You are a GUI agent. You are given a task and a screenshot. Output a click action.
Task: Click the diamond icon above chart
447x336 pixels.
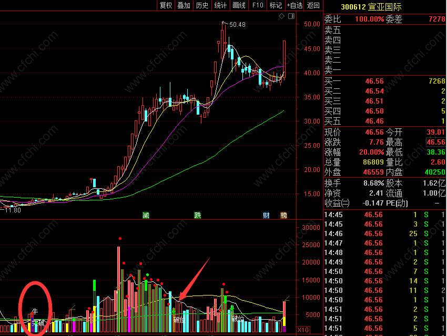[282, 16]
